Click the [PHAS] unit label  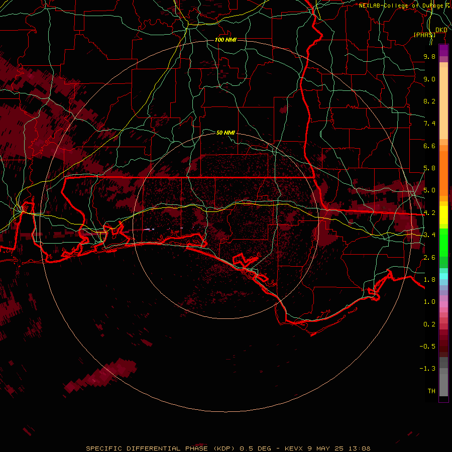coord(424,35)
